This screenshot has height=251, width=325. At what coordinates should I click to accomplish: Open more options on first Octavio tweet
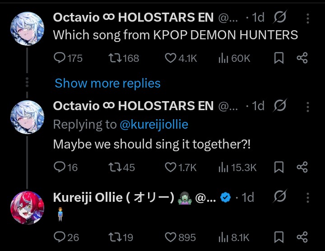[x=308, y=18]
